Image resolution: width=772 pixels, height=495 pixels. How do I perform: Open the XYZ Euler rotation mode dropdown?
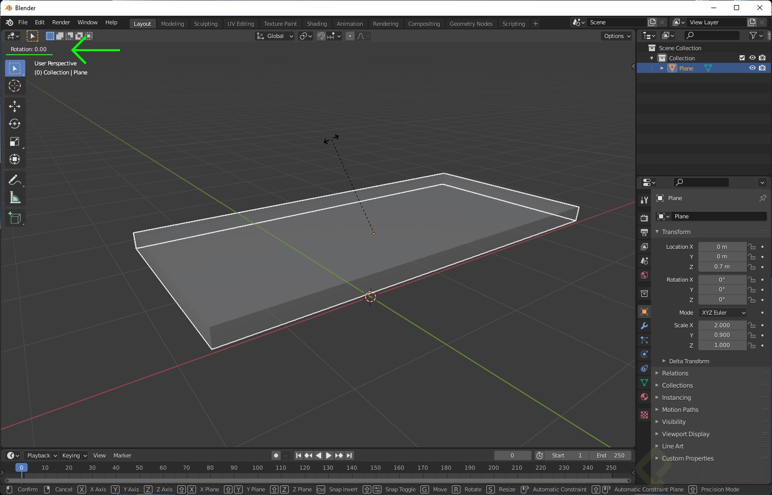[x=722, y=313]
